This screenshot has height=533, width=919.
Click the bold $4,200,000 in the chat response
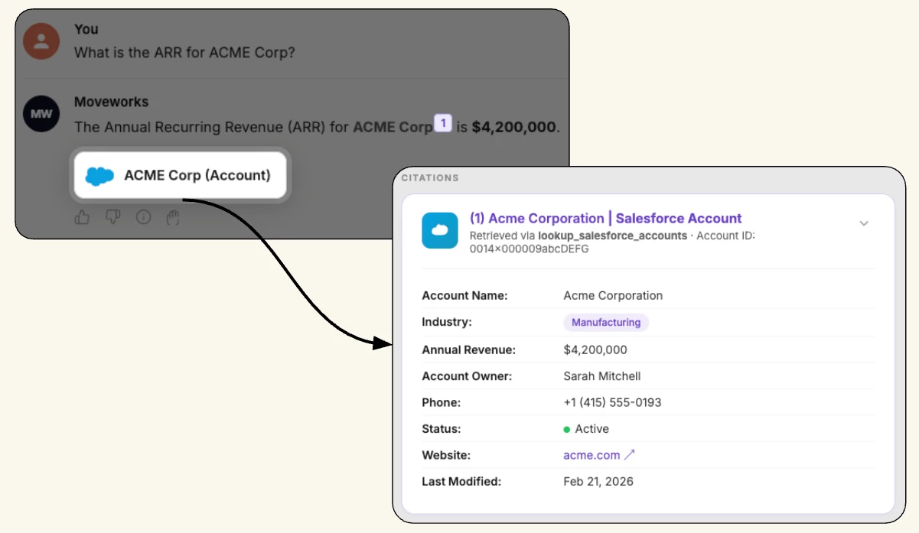coord(514,127)
